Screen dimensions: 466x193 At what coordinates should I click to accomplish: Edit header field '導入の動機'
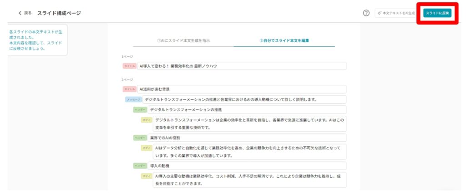(x=247, y=166)
